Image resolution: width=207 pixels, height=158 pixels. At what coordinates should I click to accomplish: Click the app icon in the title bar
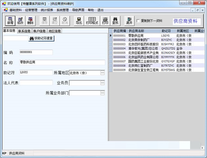coord(4,3)
